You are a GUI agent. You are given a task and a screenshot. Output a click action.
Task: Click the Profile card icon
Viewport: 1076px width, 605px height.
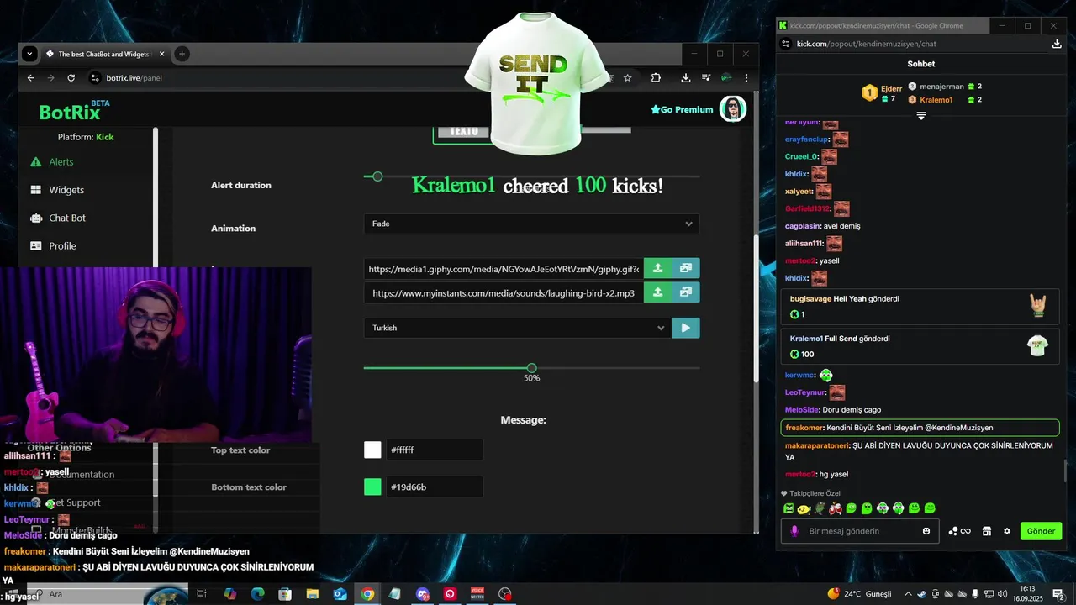tap(35, 245)
